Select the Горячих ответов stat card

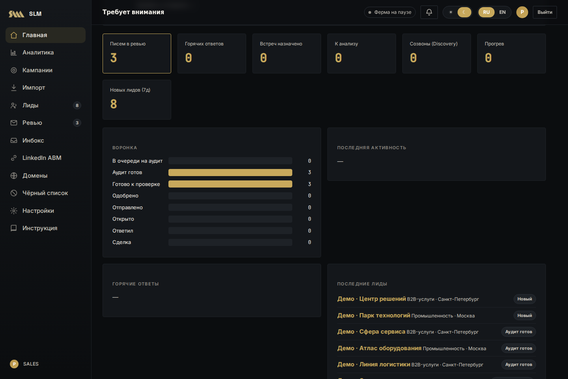tap(212, 53)
